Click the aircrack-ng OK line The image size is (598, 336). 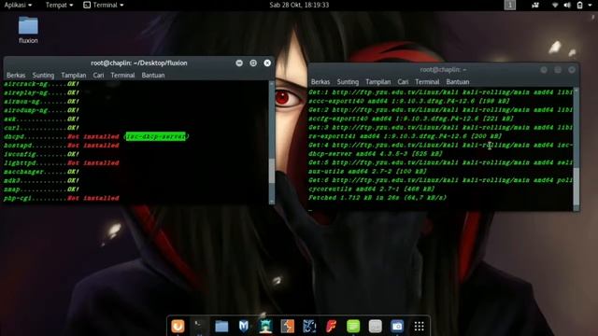(x=41, y=84)
